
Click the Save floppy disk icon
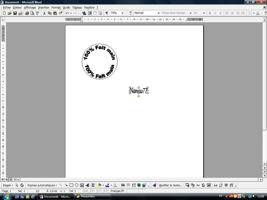(x=15, y=13)
